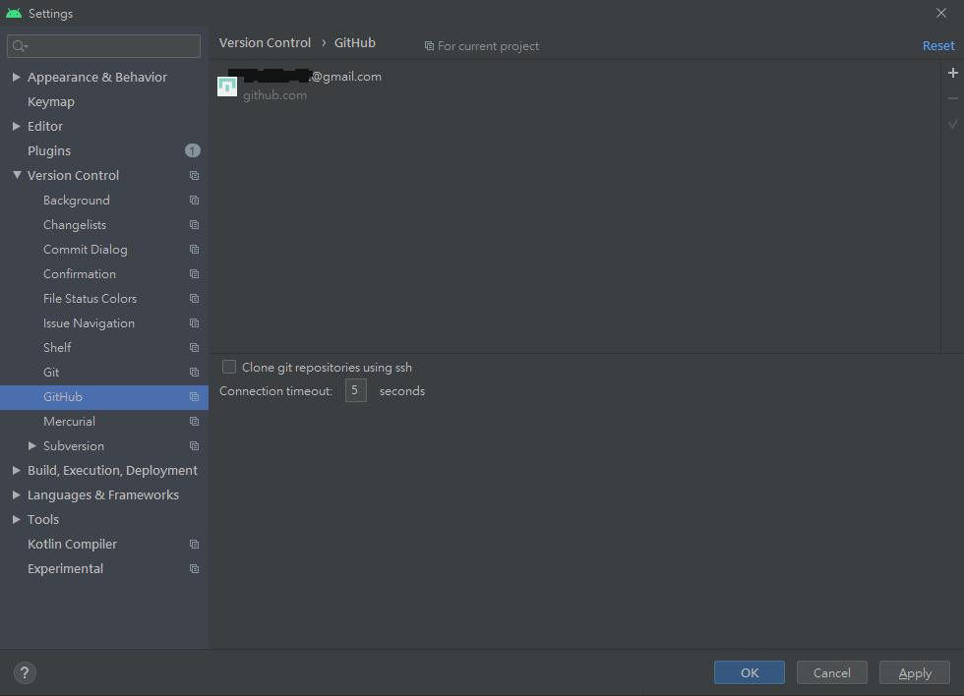Click the project-level icon beside Commit Dialog
This screenshot has width=964, height=696.
coord(195,250)
